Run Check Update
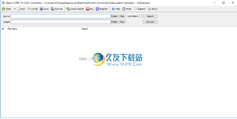 75,9
